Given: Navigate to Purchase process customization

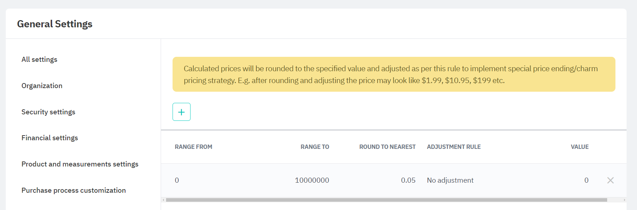Looking at the screenshot, I should click(x=74, y=190).
